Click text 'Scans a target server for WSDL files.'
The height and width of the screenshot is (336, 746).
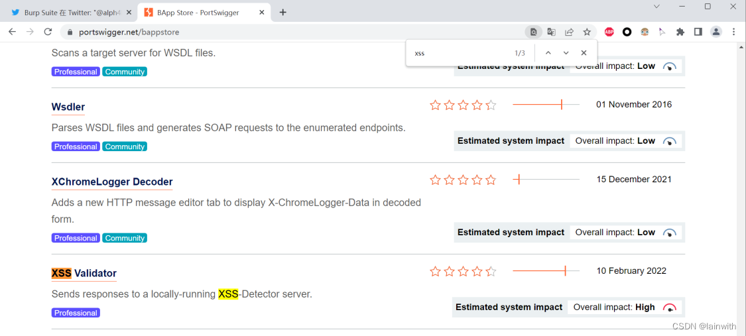tap(134, 53)
